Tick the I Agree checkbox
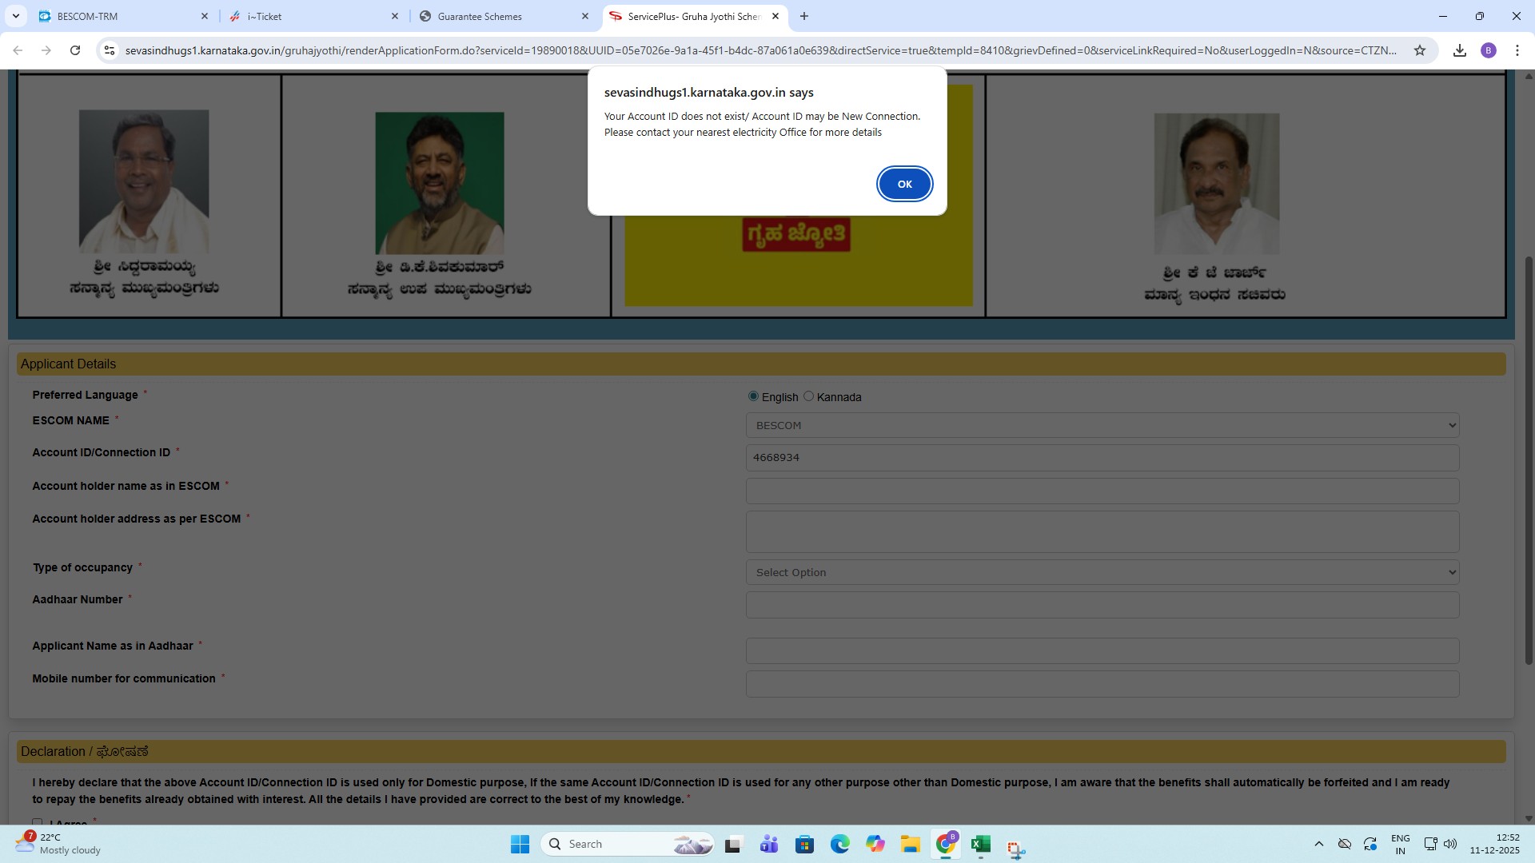Viewport: 1535px width, 863px height. pyautogui.click(x=38, y=821)
